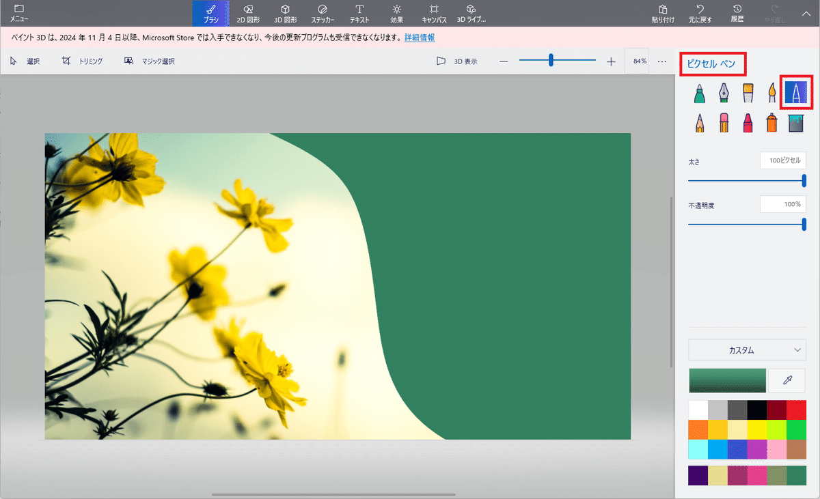Choose the black color swatch
The image size is (820, 499).
pyautogui.click(x=757, y=410)
